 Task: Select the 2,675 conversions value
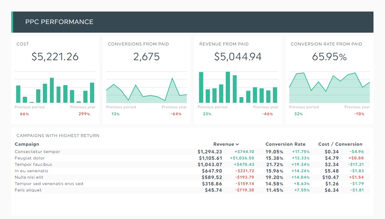click(146, 57)
